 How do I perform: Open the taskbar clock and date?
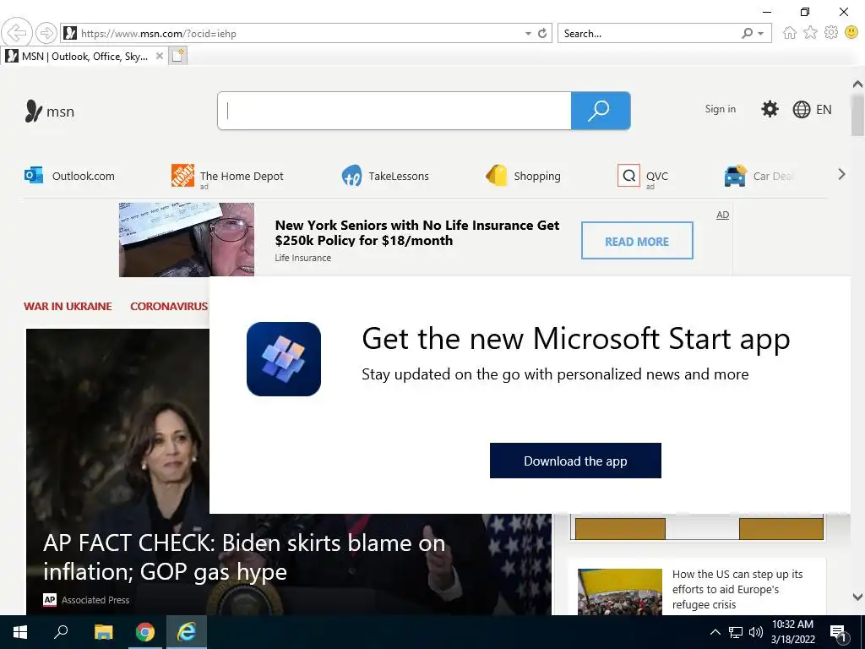pos(792,632)
